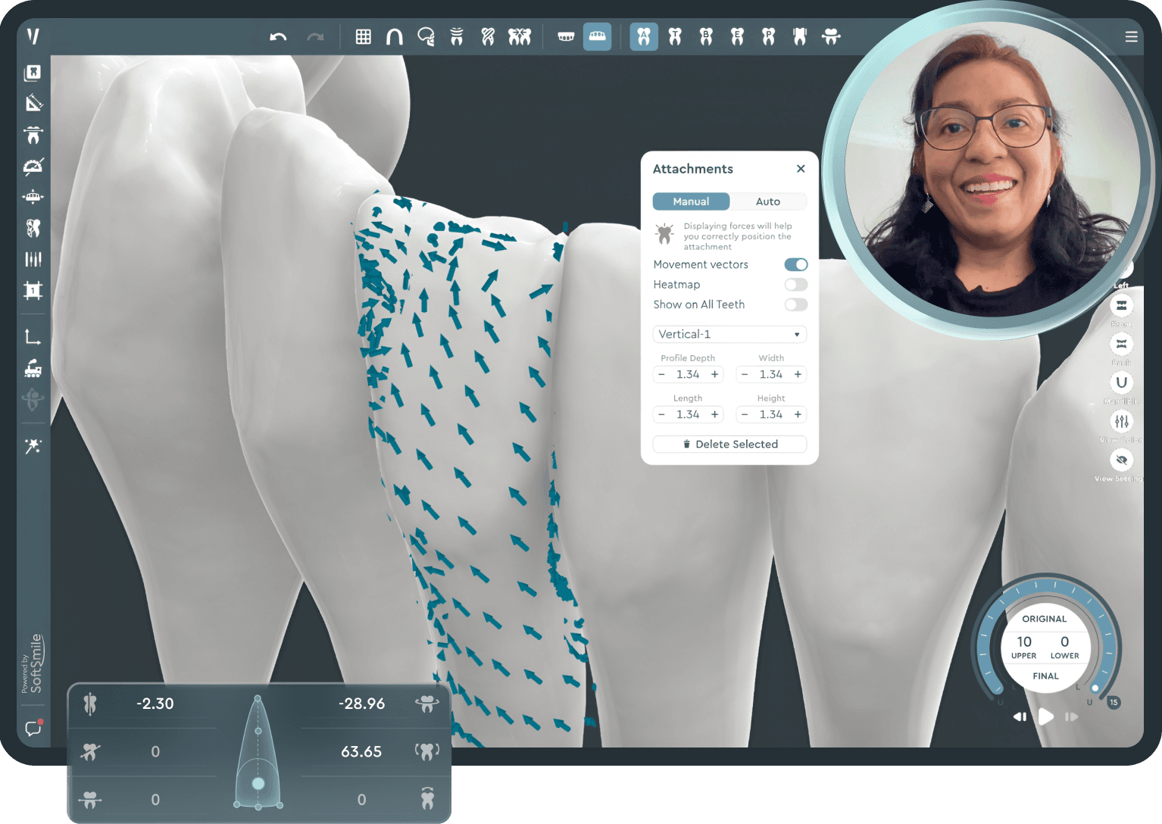Click the Height value field

point(770,414)
